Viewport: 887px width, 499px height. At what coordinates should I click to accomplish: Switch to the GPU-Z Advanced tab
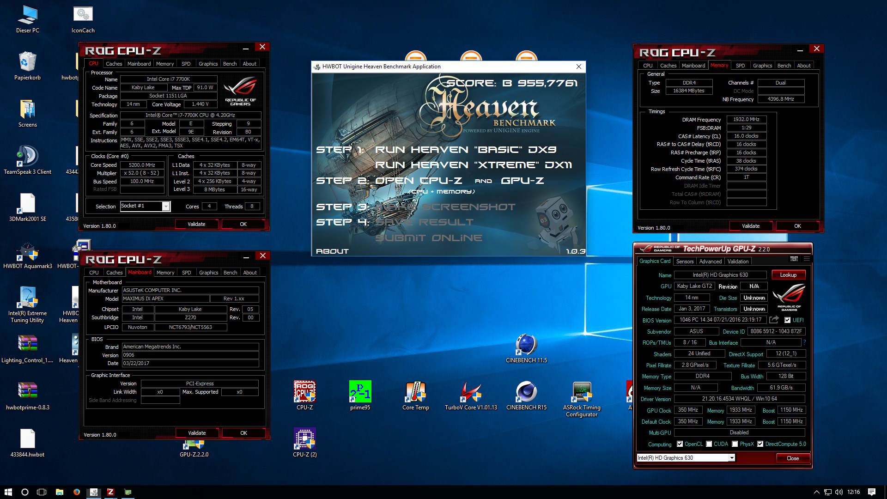tap(711, 262)
